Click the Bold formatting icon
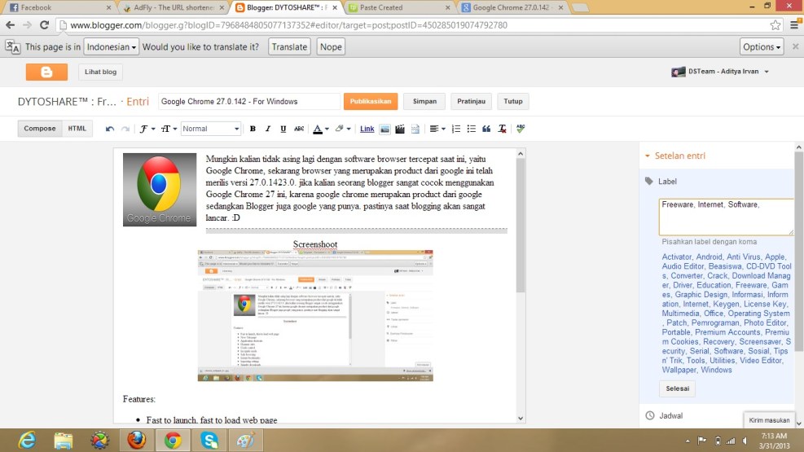804x452 pixels. click(x=253, y=129)
